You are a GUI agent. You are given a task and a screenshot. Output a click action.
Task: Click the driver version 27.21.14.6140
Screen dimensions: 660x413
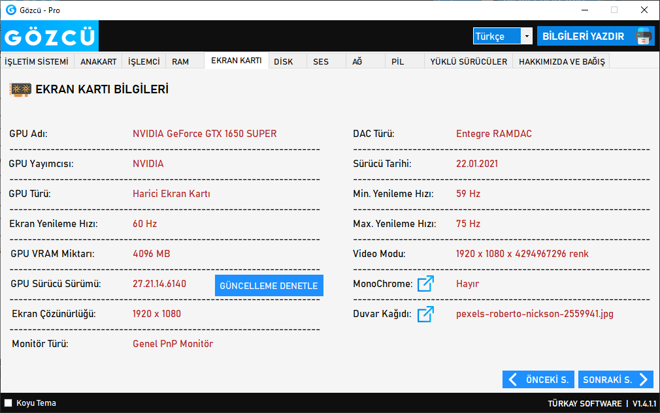159,284
